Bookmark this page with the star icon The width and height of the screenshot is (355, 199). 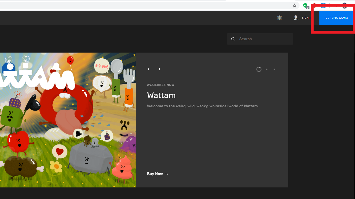tap(295, 6)
